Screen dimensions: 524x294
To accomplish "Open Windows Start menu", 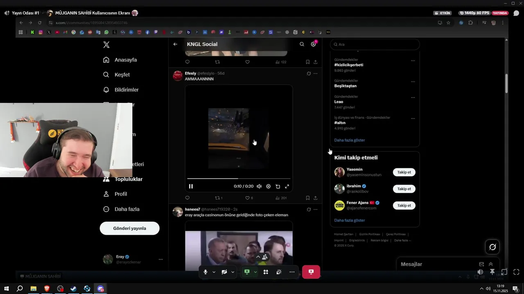I will [x=7, y=289].
